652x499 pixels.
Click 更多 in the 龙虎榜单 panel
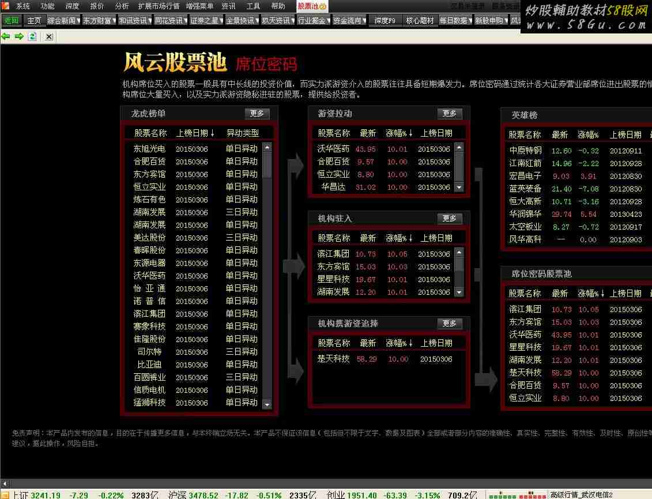pyautogui.click(x=257, y=114)
